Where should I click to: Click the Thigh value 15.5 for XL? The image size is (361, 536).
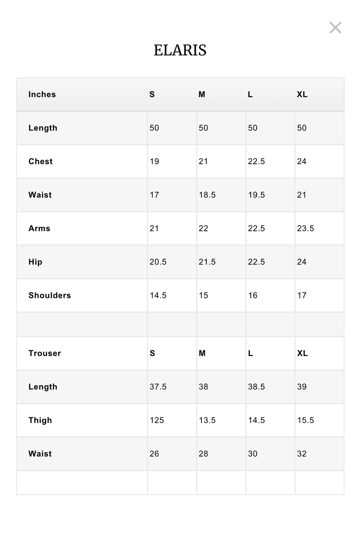pyautogui.click(x=305, y=420)
